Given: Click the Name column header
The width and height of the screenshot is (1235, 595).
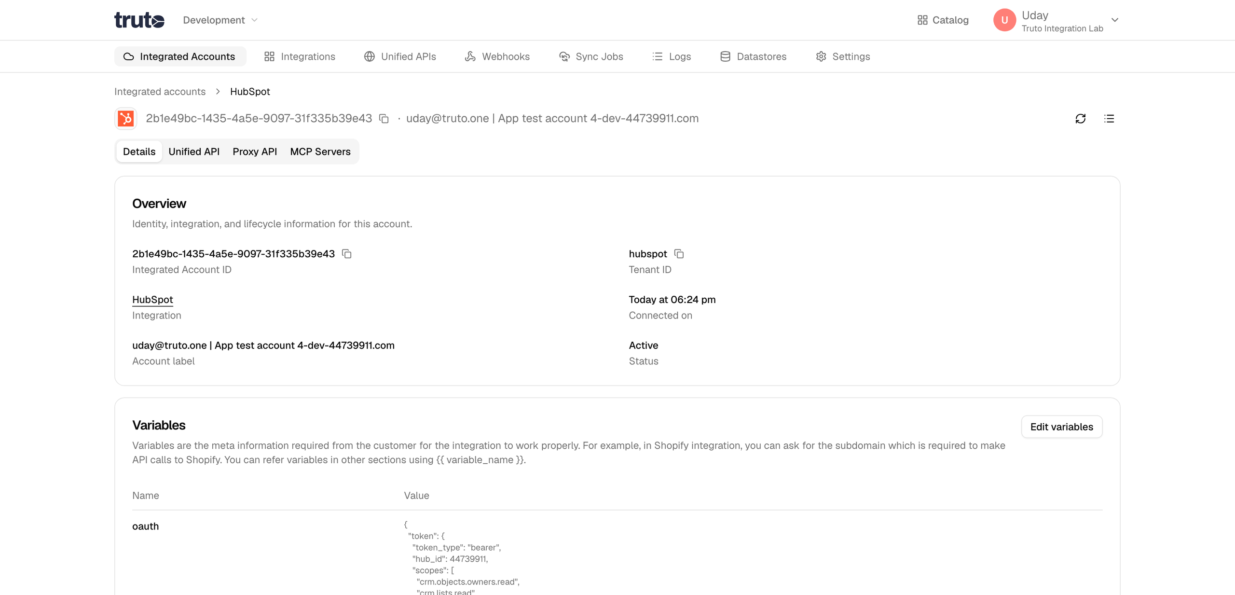Looking at the screenshot, I should click(146, 496).
